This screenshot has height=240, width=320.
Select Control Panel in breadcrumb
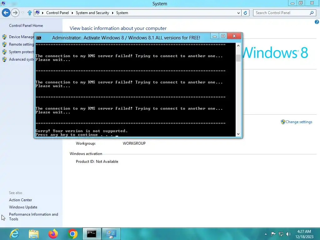click(x=57, y=13)
